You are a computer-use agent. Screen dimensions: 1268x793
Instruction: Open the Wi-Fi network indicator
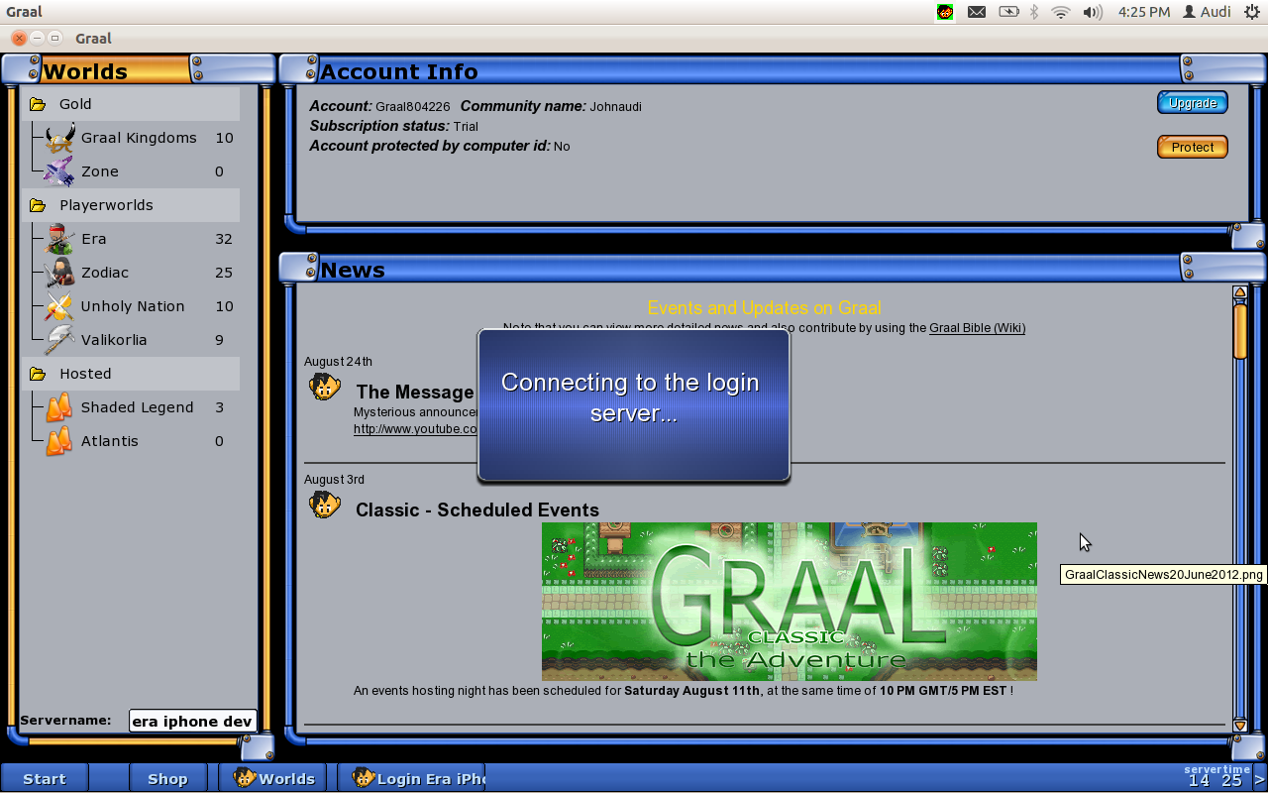tap(1061, 12)
